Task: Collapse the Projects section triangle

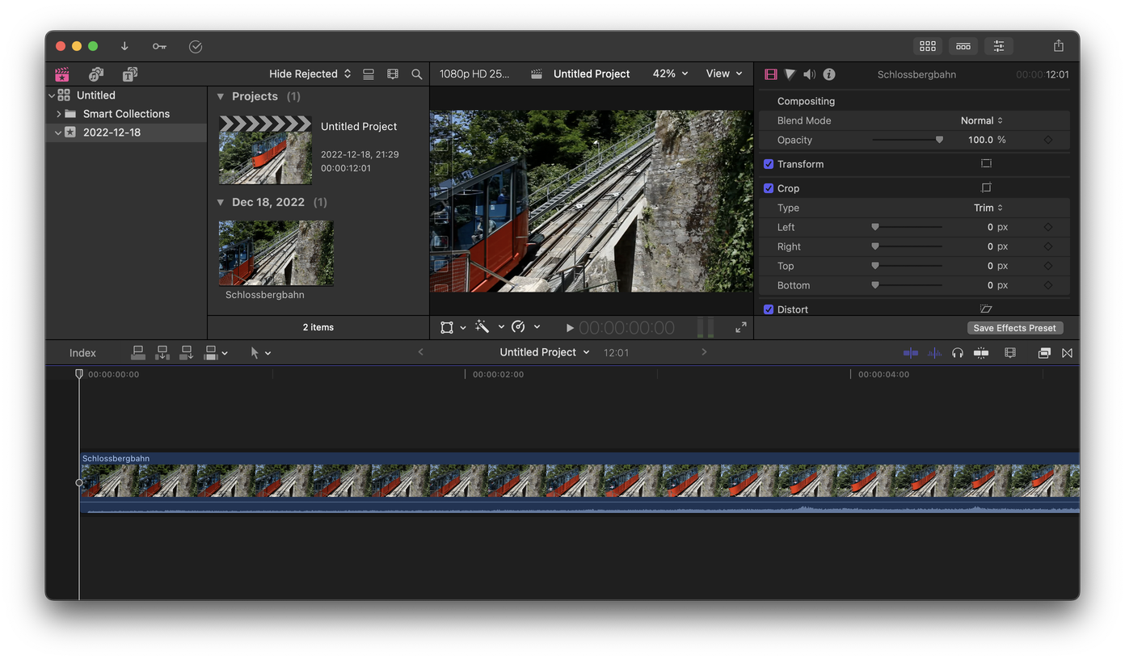Action: point(221,96)
